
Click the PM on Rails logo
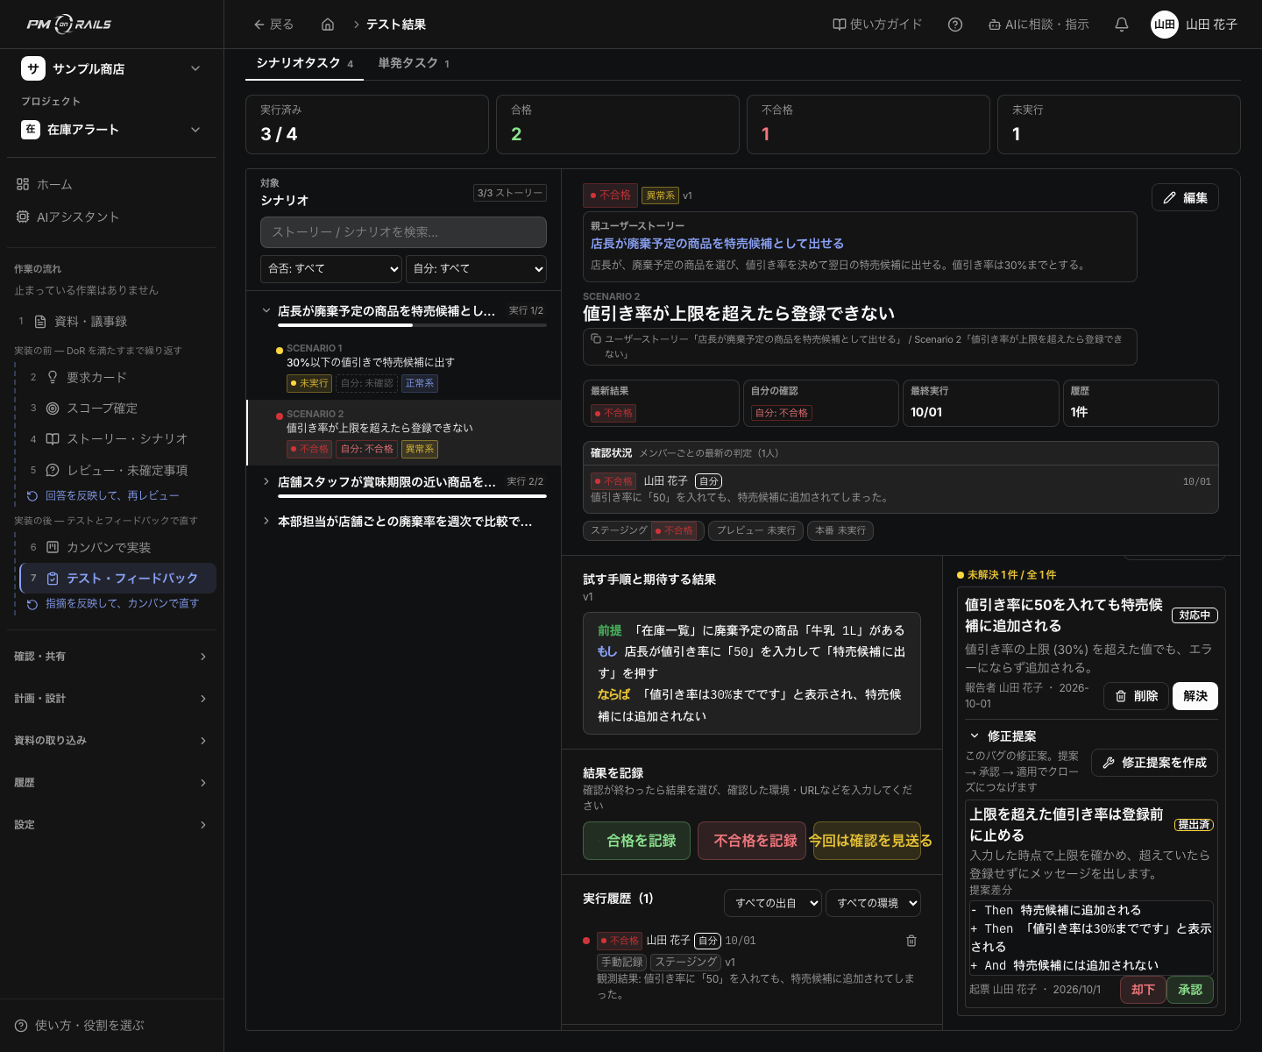pos(69,25)
